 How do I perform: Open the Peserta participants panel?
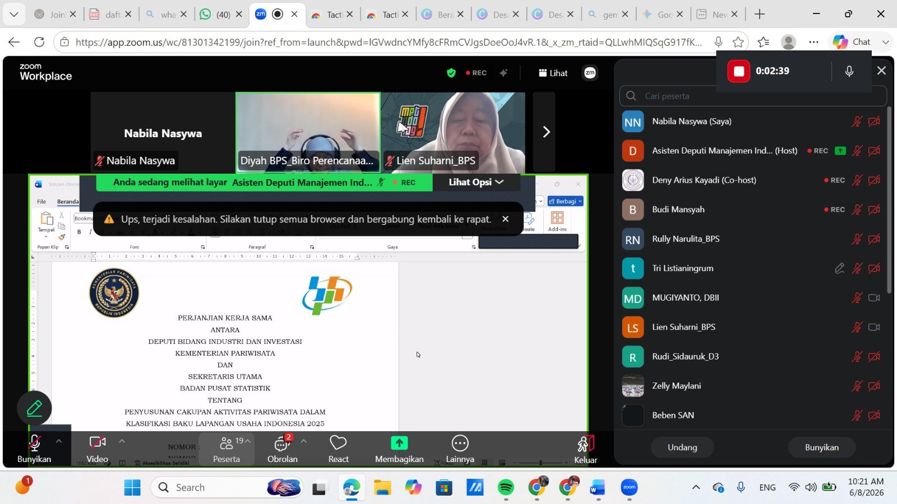pyautogui.click(x=226, y=449)
